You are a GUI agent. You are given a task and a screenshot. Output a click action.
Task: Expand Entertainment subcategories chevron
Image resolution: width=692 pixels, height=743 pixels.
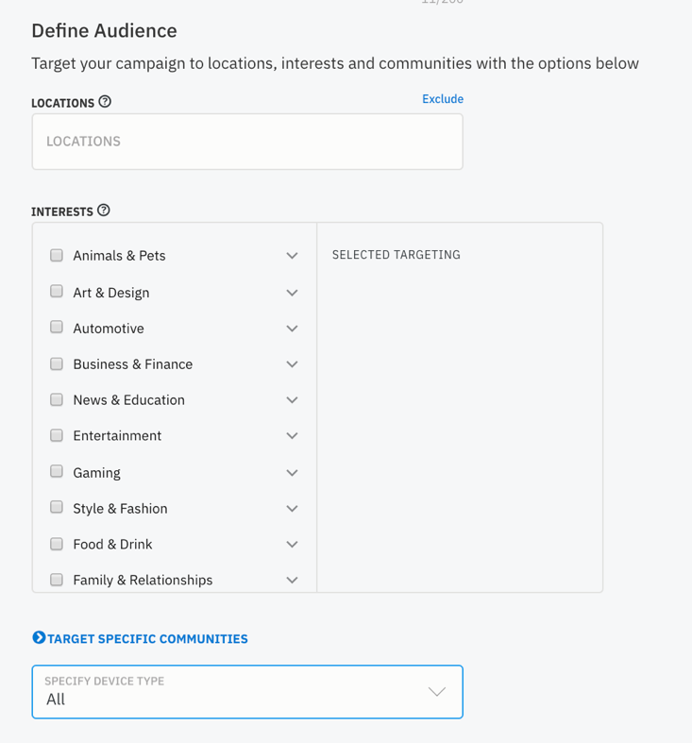pos(292,436)
